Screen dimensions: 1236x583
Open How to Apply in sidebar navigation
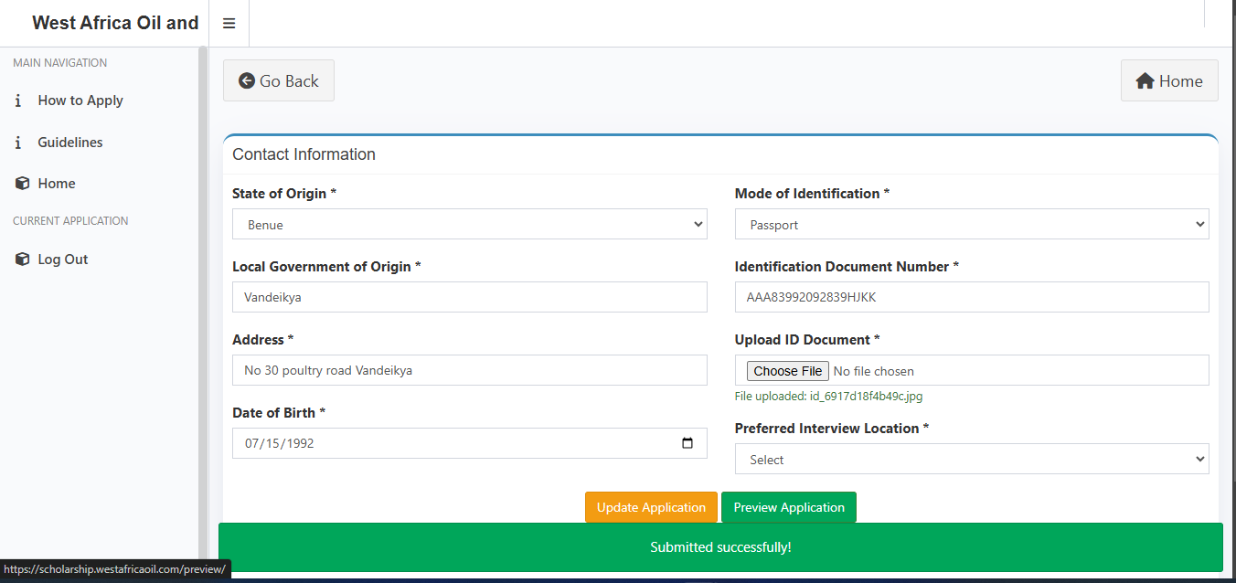(x=80, y=101)
